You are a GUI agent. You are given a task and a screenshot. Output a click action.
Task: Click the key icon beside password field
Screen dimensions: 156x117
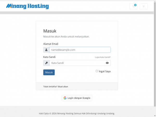pyautogui.click(x=46, y=63)
